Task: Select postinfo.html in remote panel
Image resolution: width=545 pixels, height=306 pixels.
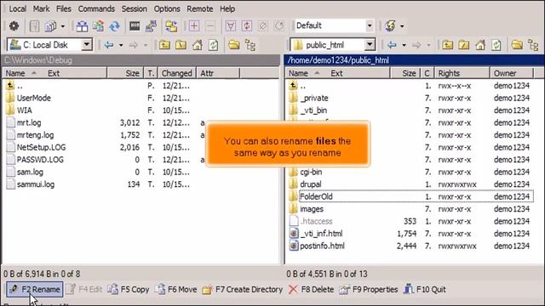Action: coord(322,246)
